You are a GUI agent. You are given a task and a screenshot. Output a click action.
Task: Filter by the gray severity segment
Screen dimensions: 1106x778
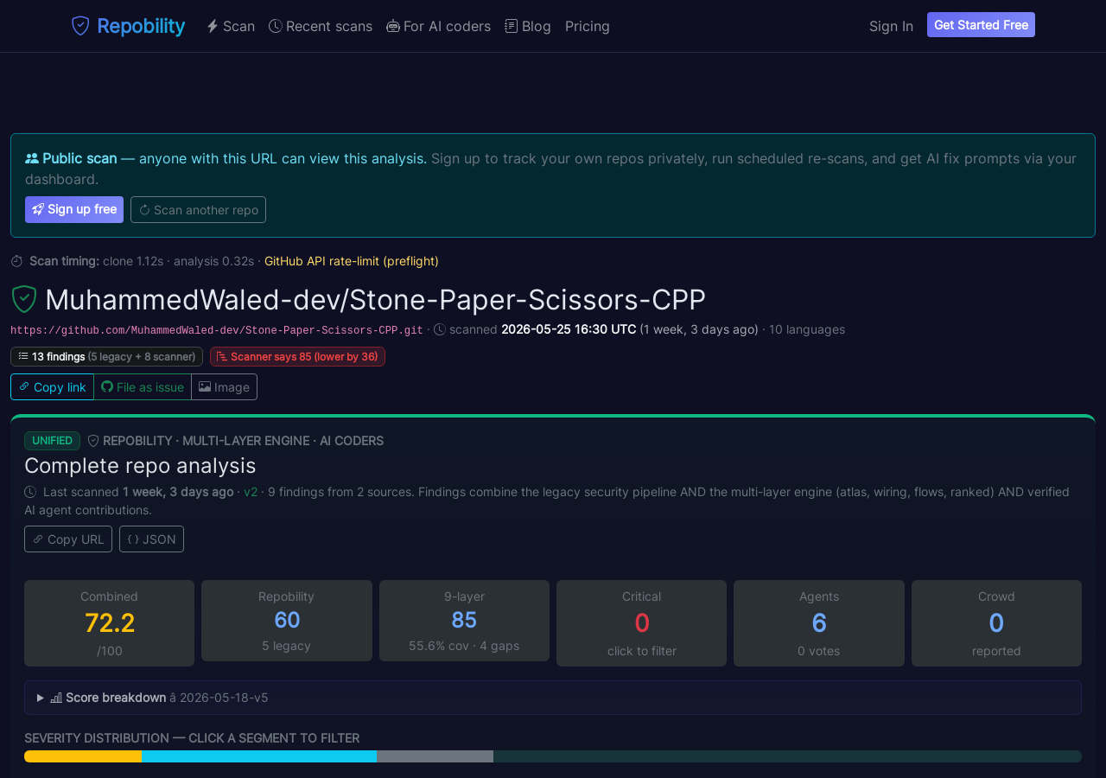(x=435, y=756)
